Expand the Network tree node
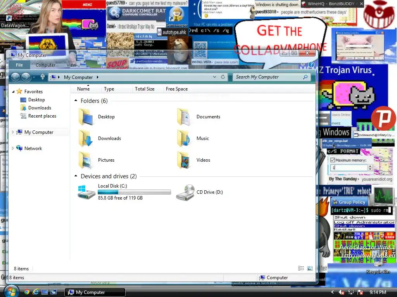 click(x=13, y=148)
